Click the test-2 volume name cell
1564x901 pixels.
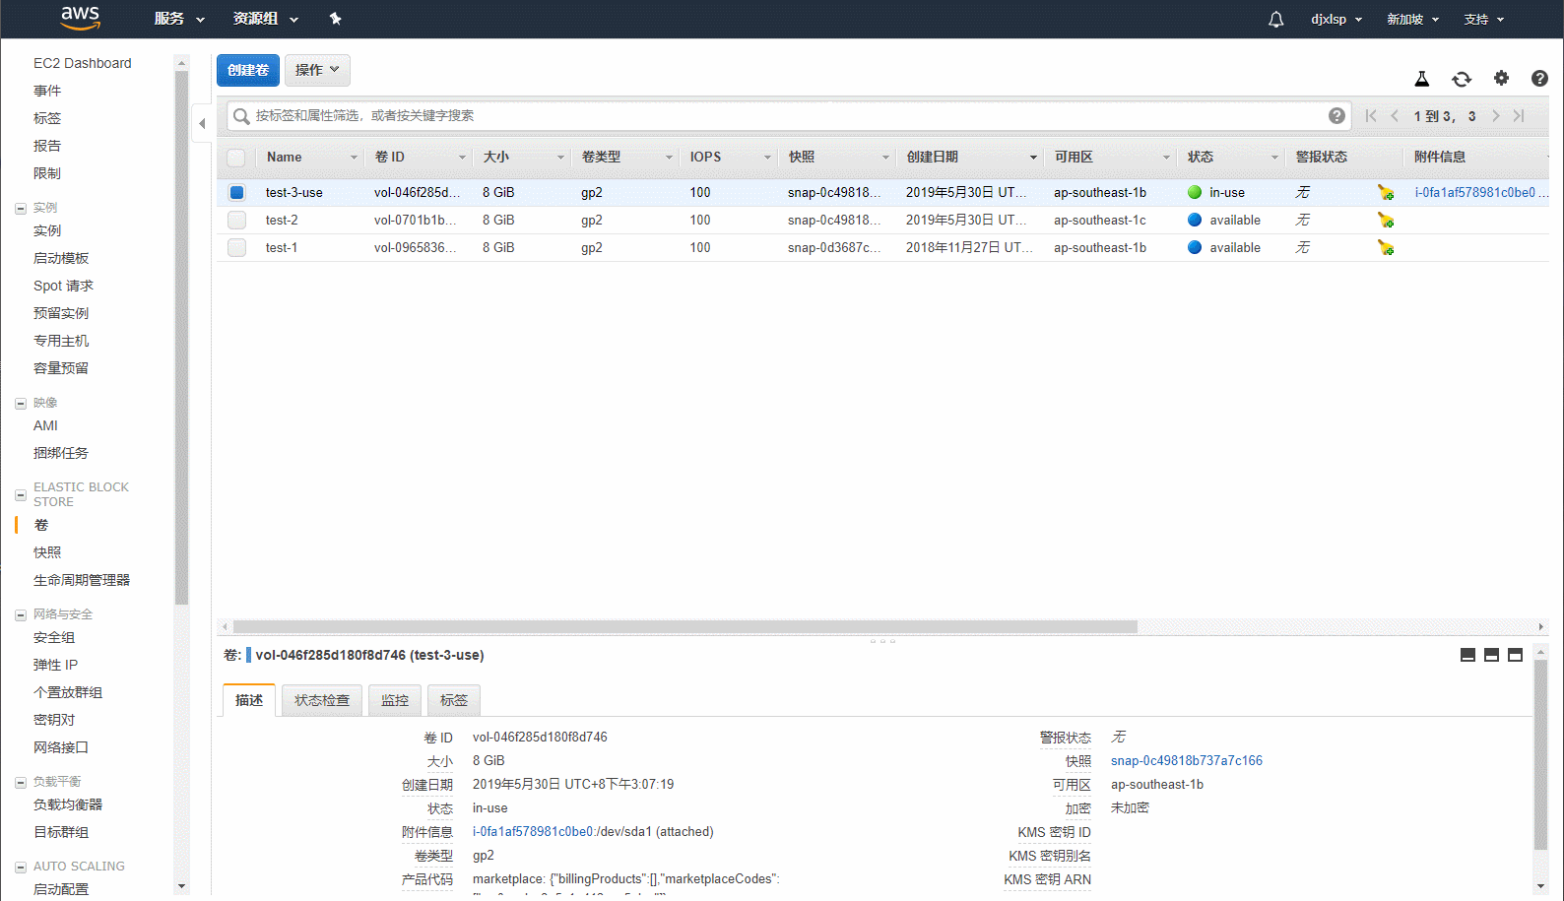click(x=282, y=220)
